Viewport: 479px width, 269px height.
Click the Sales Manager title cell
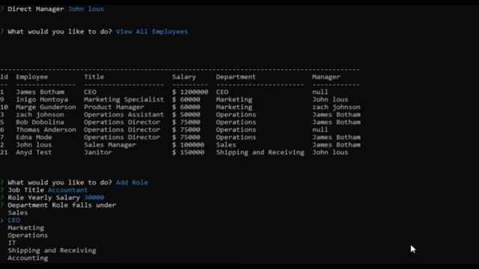pyautogui.click(x=110, y=145)
